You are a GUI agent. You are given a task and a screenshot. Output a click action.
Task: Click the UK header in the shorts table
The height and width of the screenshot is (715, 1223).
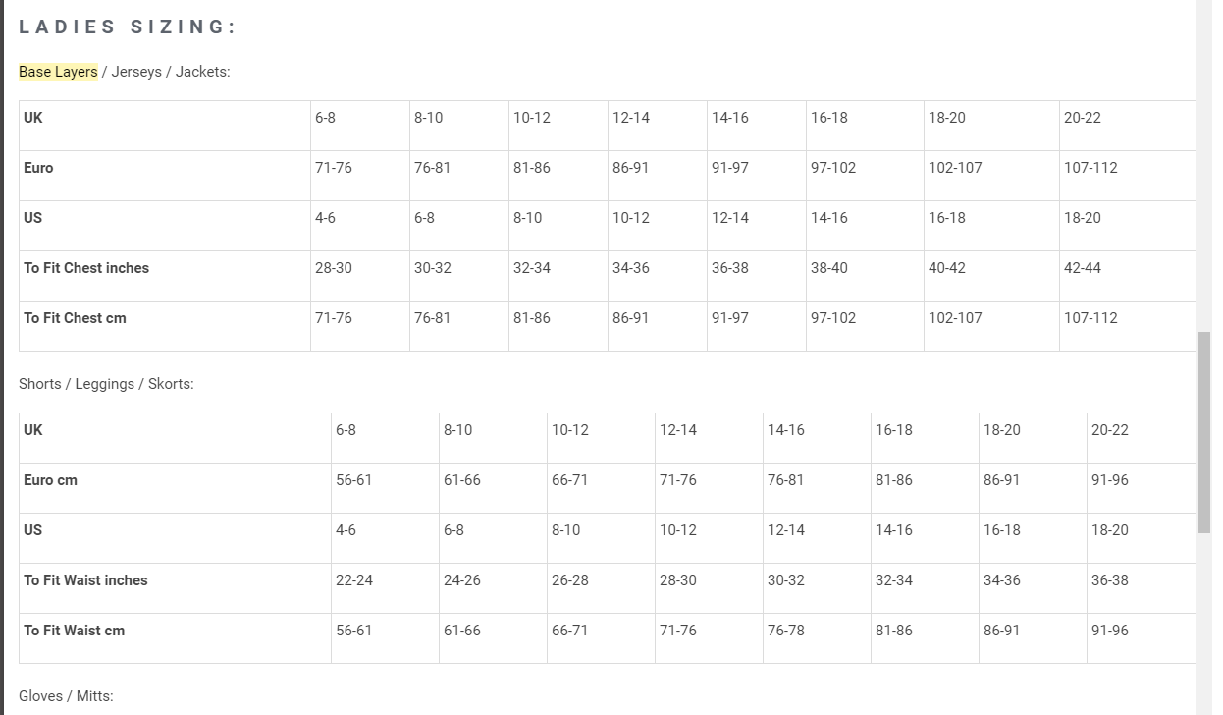click(33, 430)
